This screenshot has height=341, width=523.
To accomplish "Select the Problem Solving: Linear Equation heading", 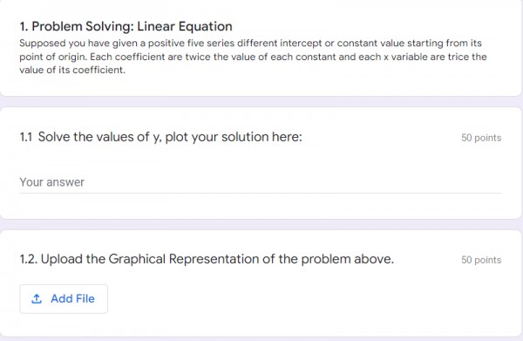I will click(x=126, y=26).
